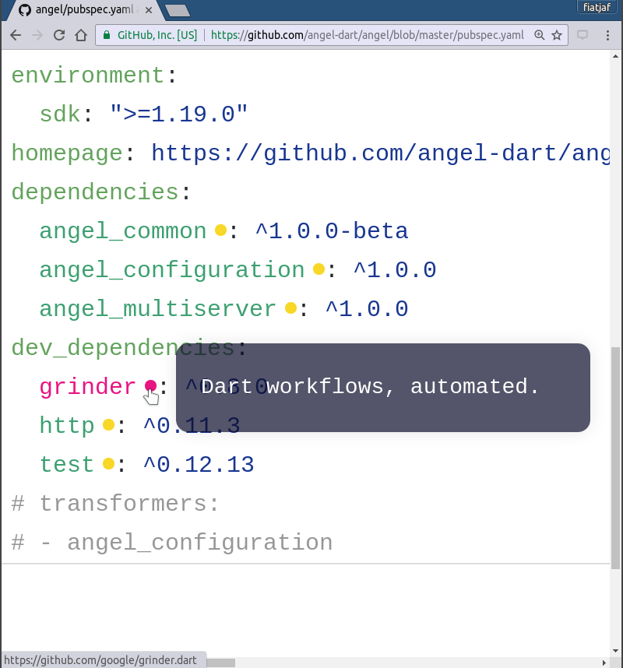Open Chrome three-dot menu
This screenshot has height=668, width=623.
pos(607,35)
